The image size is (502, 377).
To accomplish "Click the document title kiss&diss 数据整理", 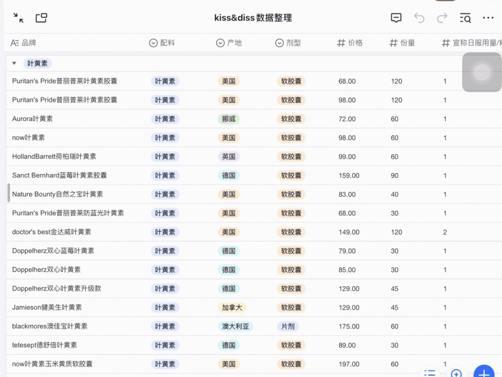I will tap(253, 18).
